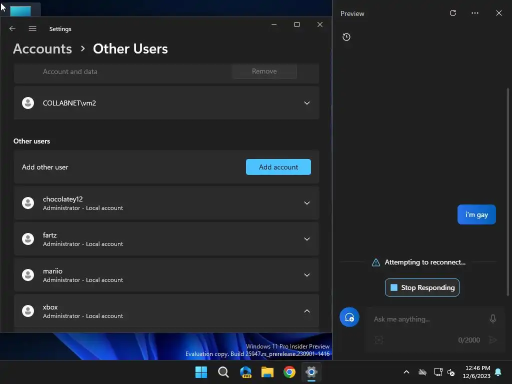
Task: Open Settings hamburger navigation menu
Action: click(32, 28)
